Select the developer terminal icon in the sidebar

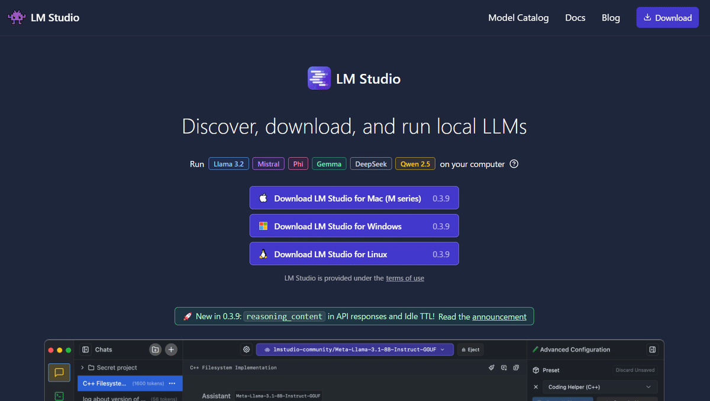[x=59, y=396]
